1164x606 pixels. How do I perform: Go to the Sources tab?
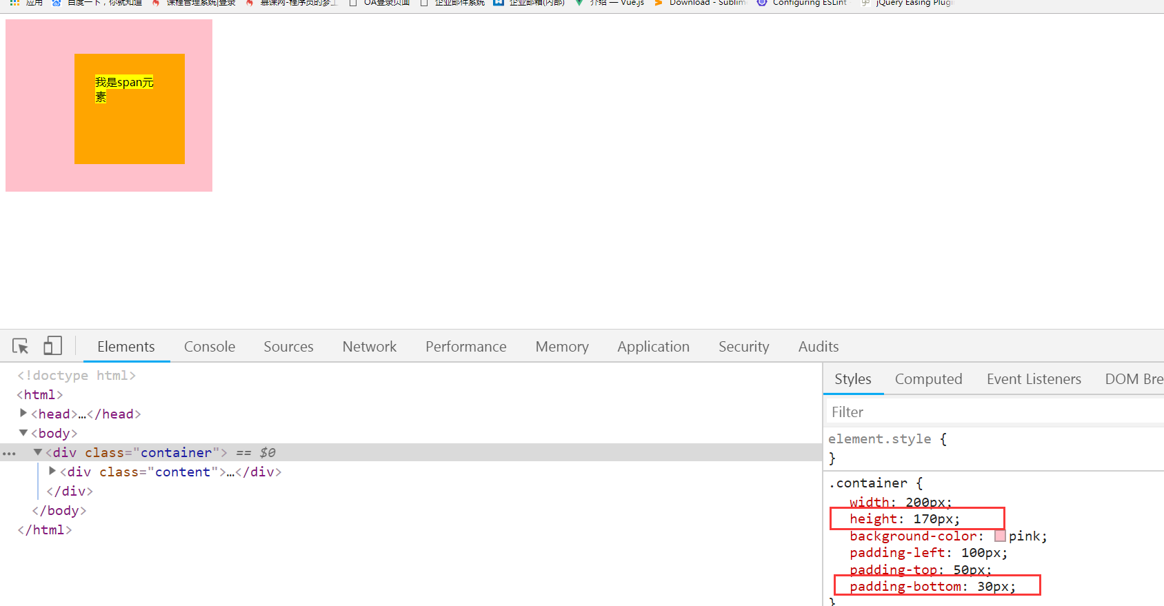tap(288, 346)
